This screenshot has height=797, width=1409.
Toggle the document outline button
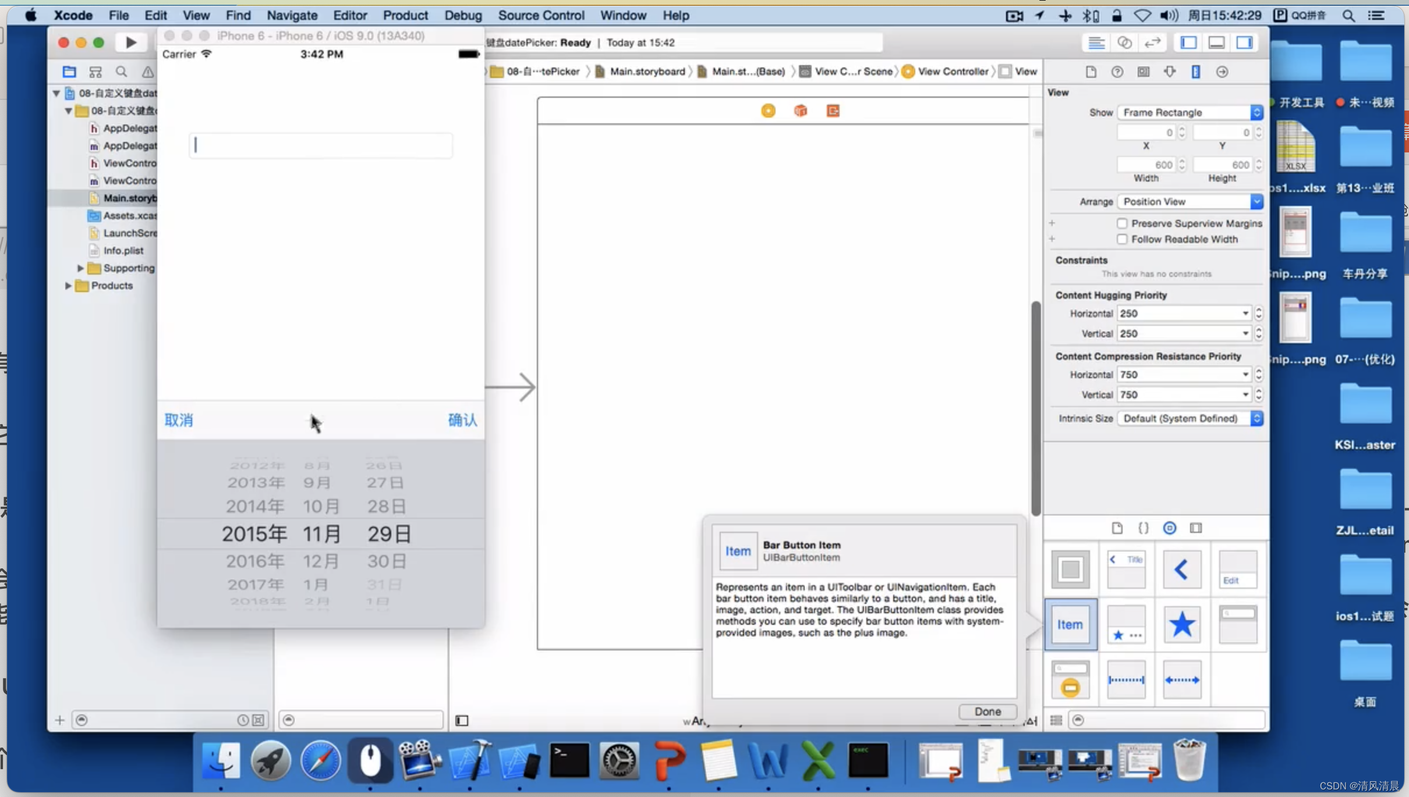coord(462,721)
